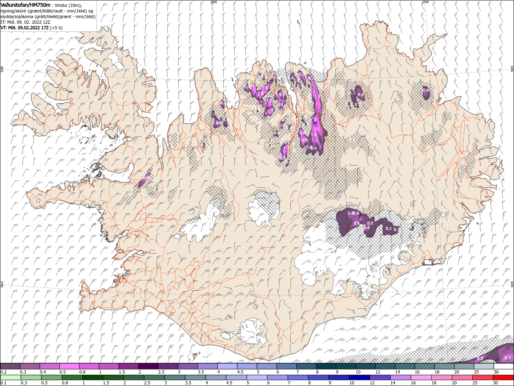Click the 20W longitude label at the top

point(214,2)
